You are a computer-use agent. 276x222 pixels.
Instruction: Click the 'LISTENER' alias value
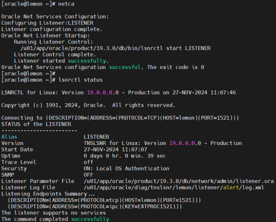click(x=97, y=137)
